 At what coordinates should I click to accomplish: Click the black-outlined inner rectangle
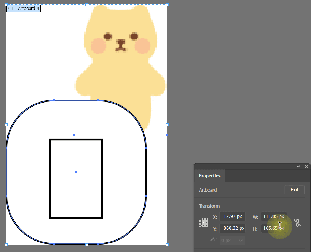point(76,179)
